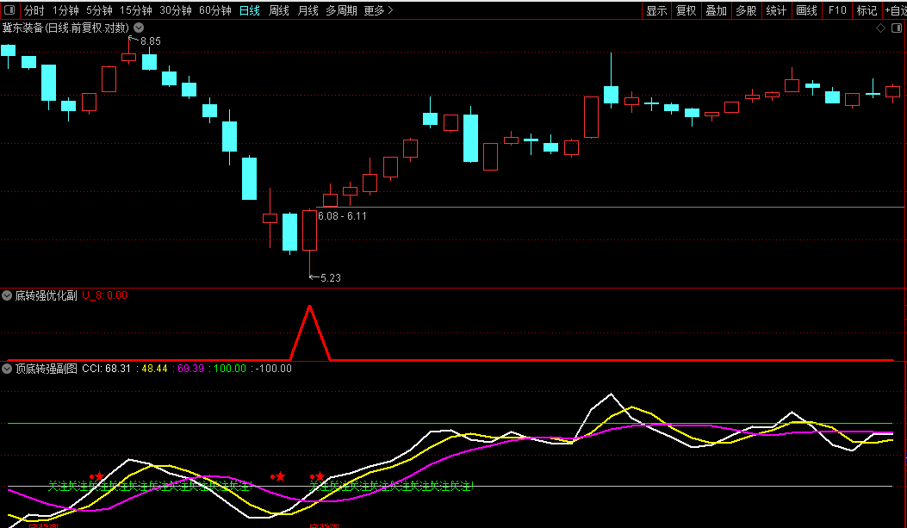Switch to the 周线 weekly tab
This screenshot has width=907, height=528.
(x=279, y=10)
